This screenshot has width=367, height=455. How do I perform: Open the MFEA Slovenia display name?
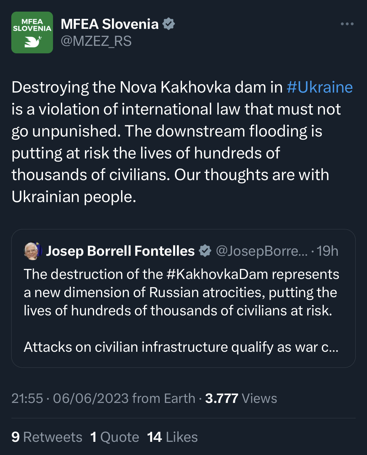[x=109, y=24]
